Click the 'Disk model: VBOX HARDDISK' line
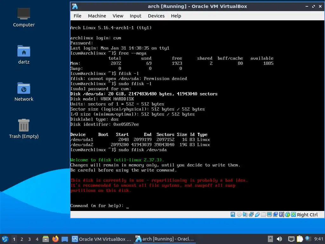 (102, 99)
